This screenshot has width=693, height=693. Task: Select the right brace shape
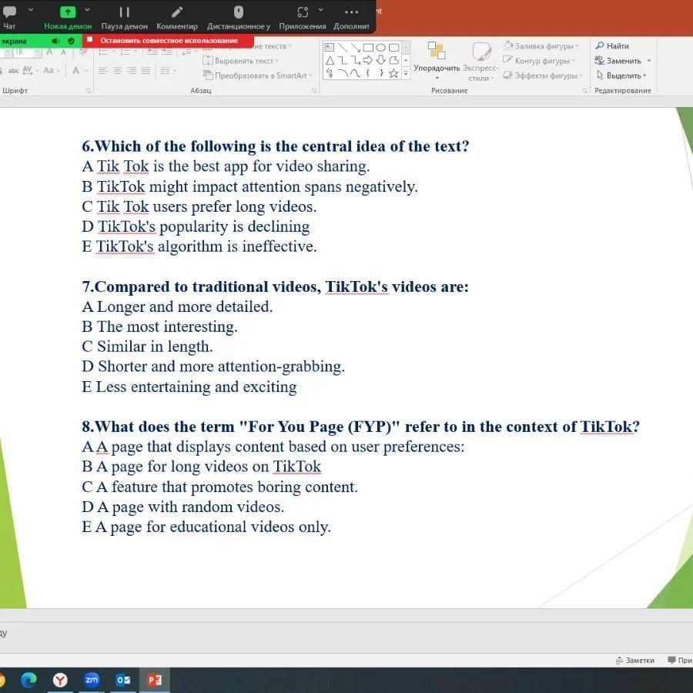tap(381, 73)
